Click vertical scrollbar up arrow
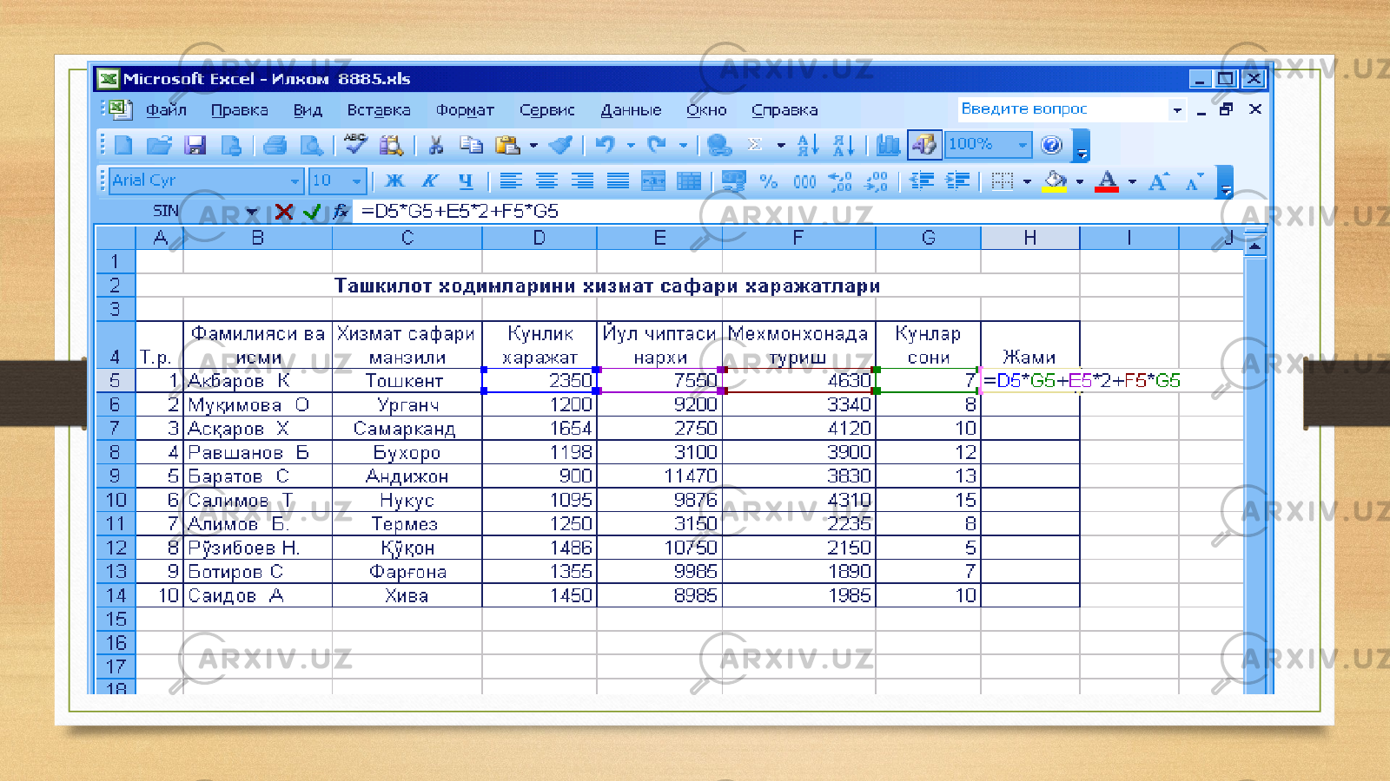The height and width of the screenshot is (781, 1390). (x=1255, y=247)
